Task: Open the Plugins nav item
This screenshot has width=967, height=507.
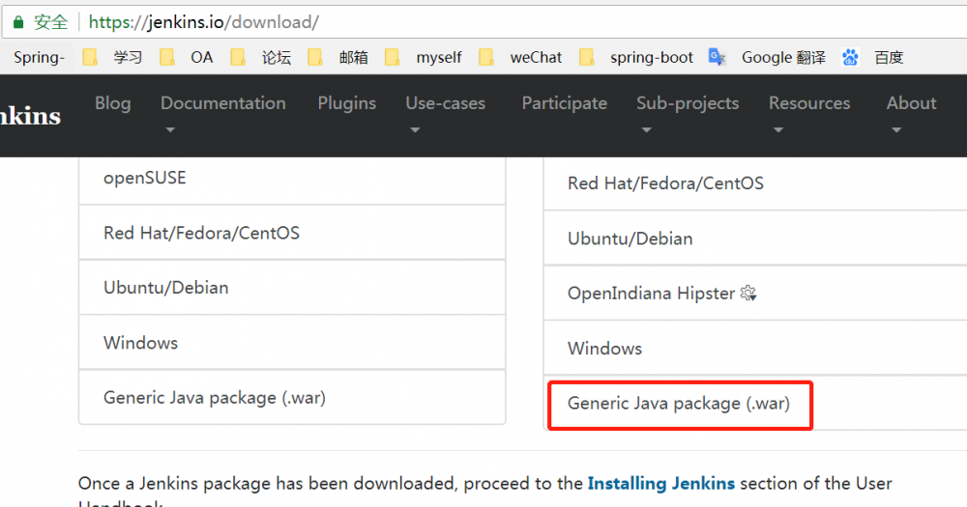Action: (x=346, y=103)
